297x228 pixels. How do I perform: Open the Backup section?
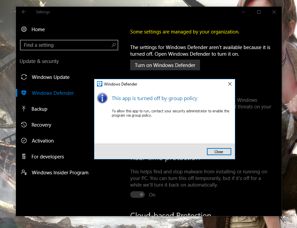(39, 109)
